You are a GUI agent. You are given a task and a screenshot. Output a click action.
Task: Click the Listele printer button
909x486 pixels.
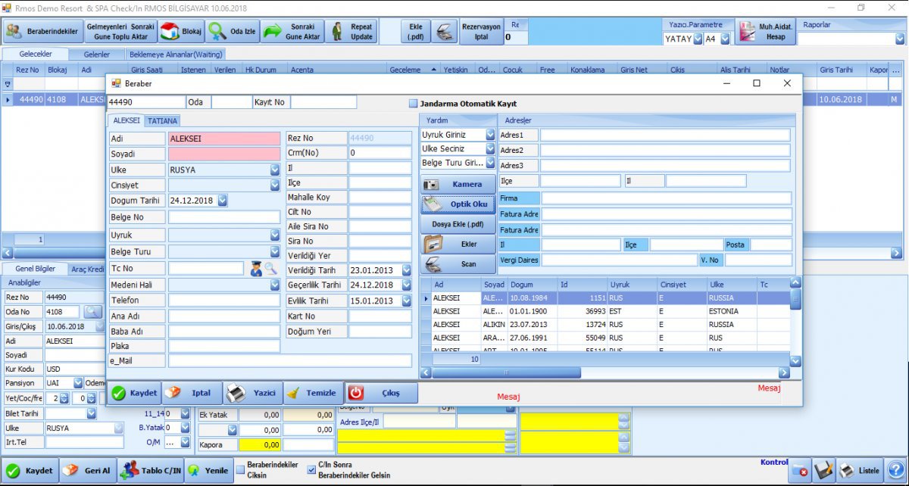pos(861,471)
